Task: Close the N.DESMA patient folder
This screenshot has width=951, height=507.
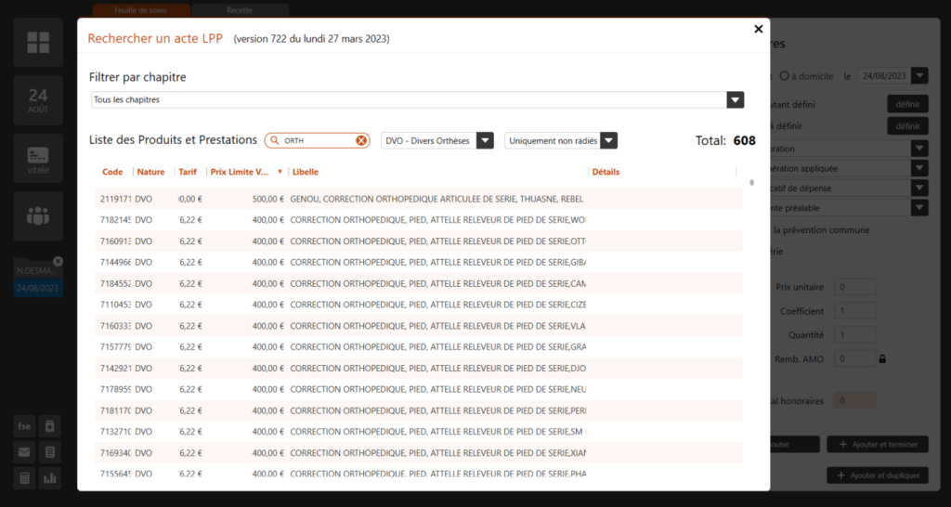Action: pos(59,262)
